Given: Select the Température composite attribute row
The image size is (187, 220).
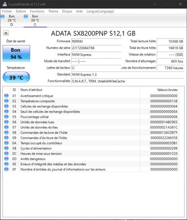Looking at the screenshot, I should pyautogui.click(x=37, y=101).
